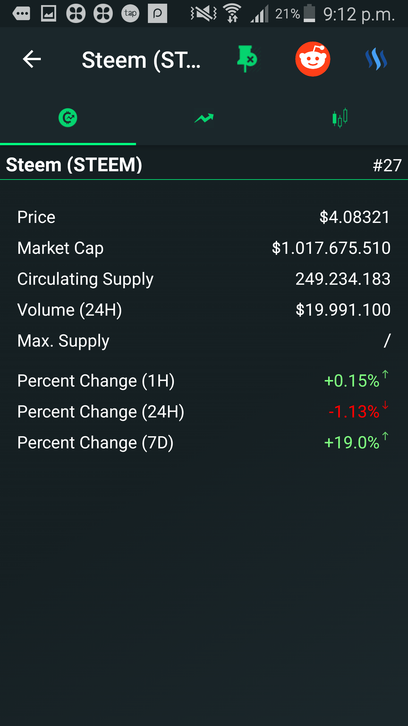Tap the back arrow
Screen dimensions: 408x726
click(32, 59)
